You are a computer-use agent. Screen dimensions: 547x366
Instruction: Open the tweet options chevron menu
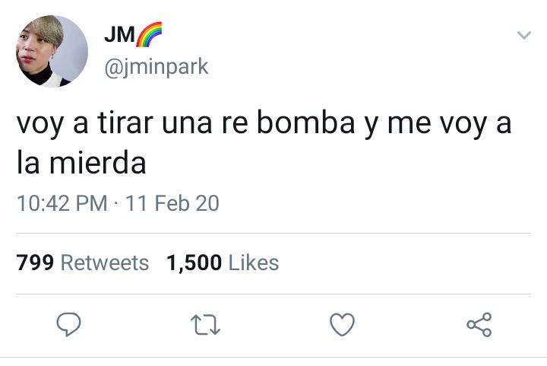click(524, 35)
